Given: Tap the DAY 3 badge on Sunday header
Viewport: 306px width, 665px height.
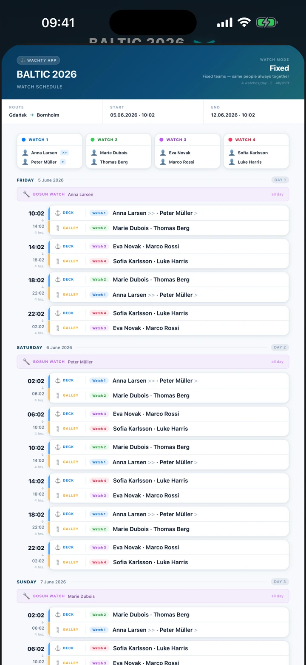Looking at the screenshot, I should click(x=280, y=582).
